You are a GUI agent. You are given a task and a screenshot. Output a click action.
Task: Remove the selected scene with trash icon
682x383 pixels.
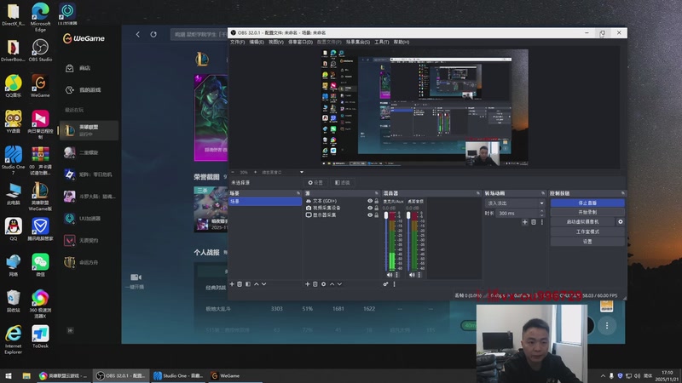(240, 284)
